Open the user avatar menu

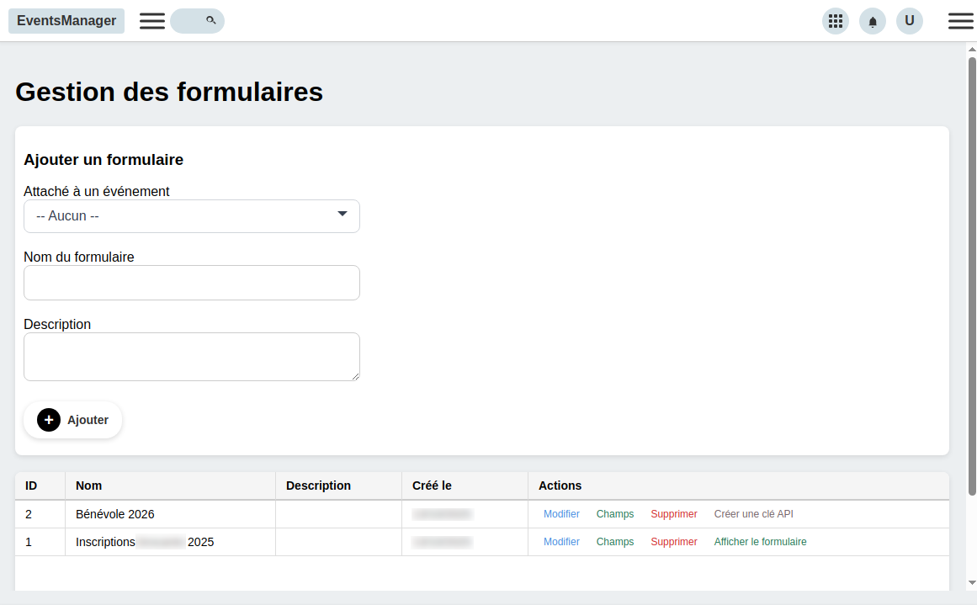coord(910,21)
